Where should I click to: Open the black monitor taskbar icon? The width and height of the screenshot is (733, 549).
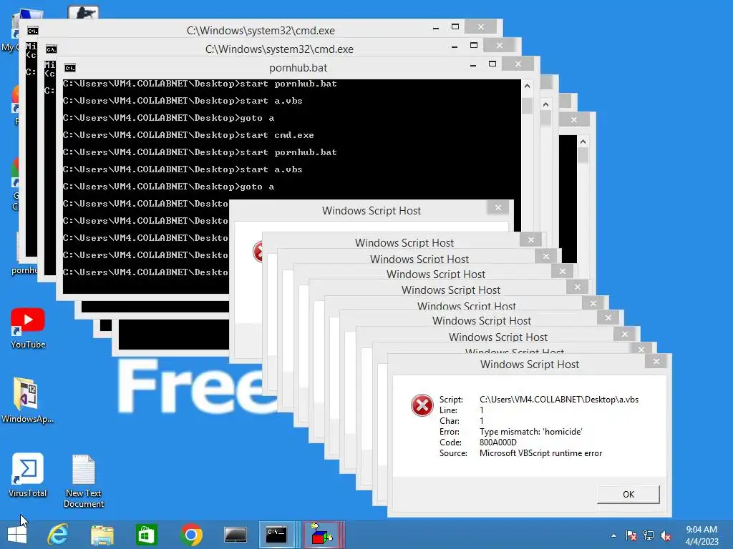[x=235, y=535]
